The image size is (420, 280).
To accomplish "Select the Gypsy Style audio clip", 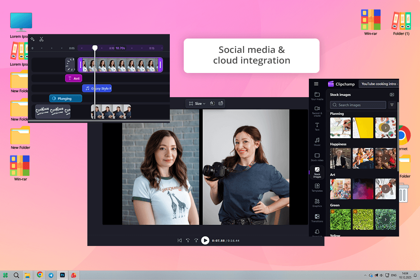I will coord(97,88).
